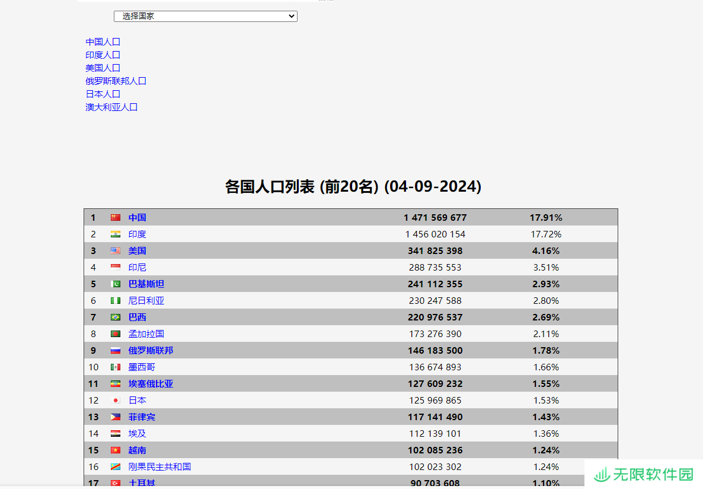
Task: Click the China flag icon
Action: [116, 218]
